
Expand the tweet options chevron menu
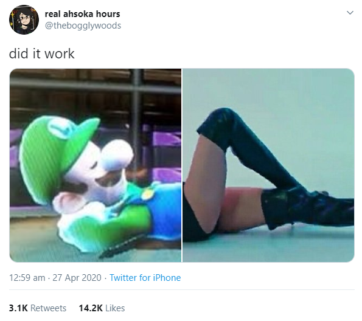pyautogui.click(x=350, y=13)
